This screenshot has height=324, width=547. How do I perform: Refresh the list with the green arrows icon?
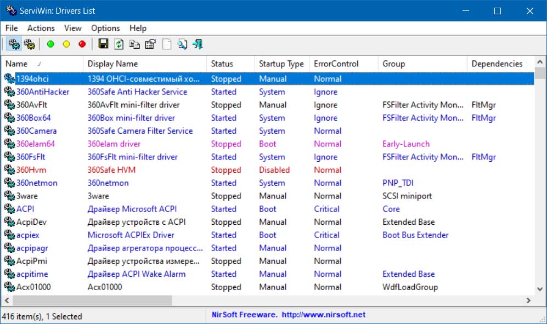[x=119, y=44]
